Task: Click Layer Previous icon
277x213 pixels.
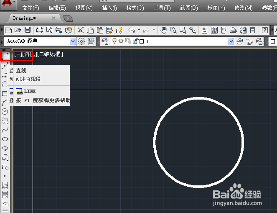Action: 249,41
